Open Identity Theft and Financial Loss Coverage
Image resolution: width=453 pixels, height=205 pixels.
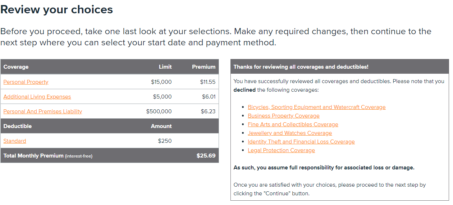(x=301, y=142)
